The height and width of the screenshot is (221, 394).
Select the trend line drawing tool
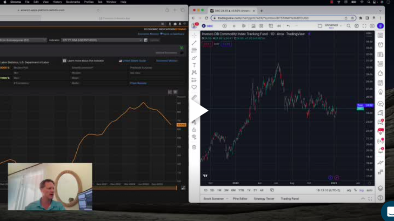click(x=194, y=43)
